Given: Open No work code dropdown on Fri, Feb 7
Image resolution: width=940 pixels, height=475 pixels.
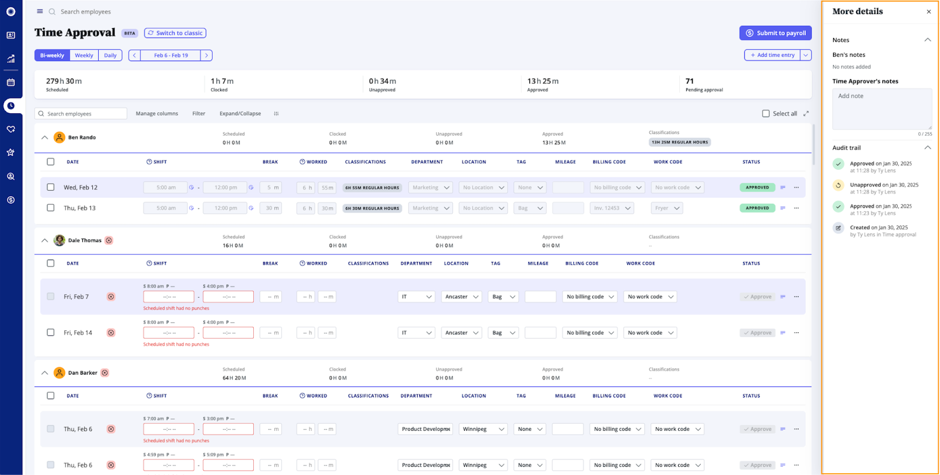Looking at the screenshot, I should pos(650,297).
